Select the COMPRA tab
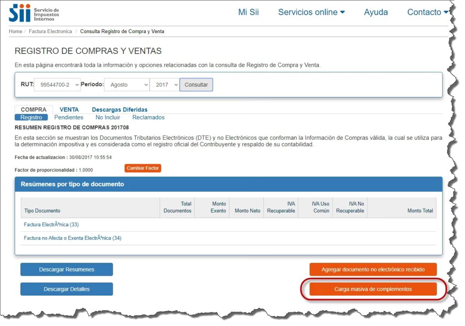Screen dimensions: 465x326 (34, 110)
